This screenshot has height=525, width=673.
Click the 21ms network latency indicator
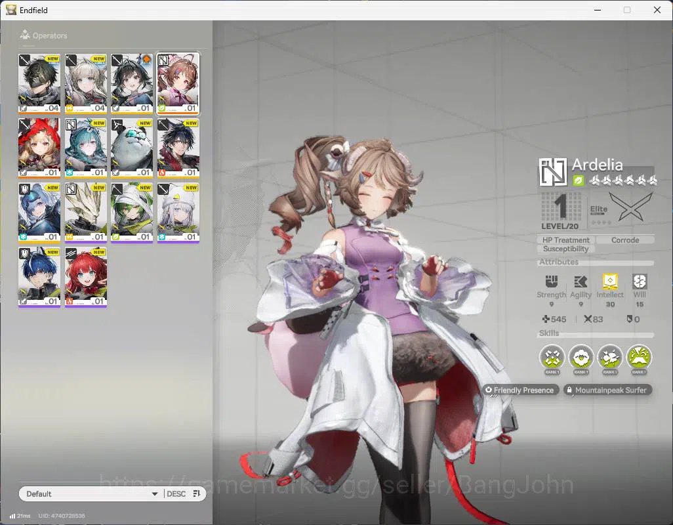pyautogui.click(x=20, y=516)
